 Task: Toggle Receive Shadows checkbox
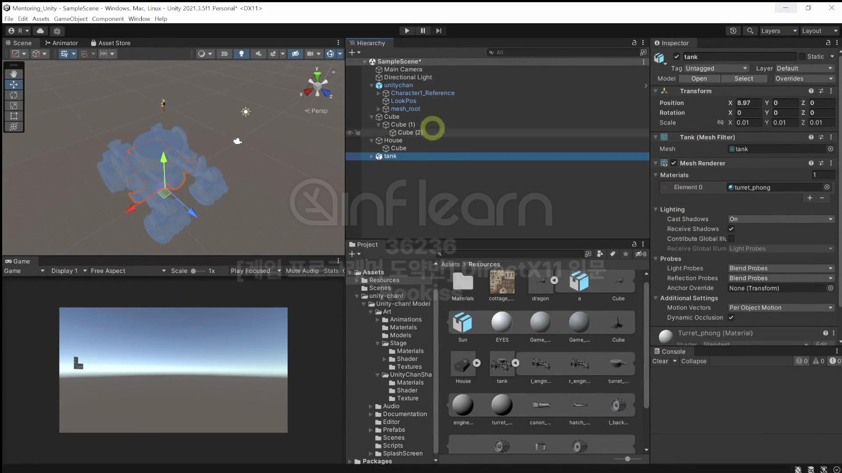pyautogui.click(x=731, y=229)
